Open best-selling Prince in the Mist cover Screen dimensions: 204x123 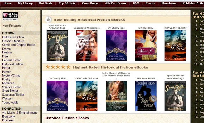click(x=175, y=45)
